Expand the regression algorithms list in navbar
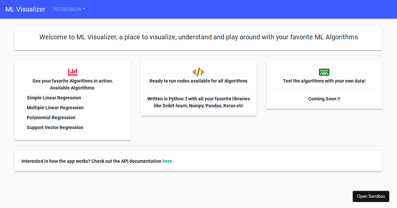 point(69,9)
